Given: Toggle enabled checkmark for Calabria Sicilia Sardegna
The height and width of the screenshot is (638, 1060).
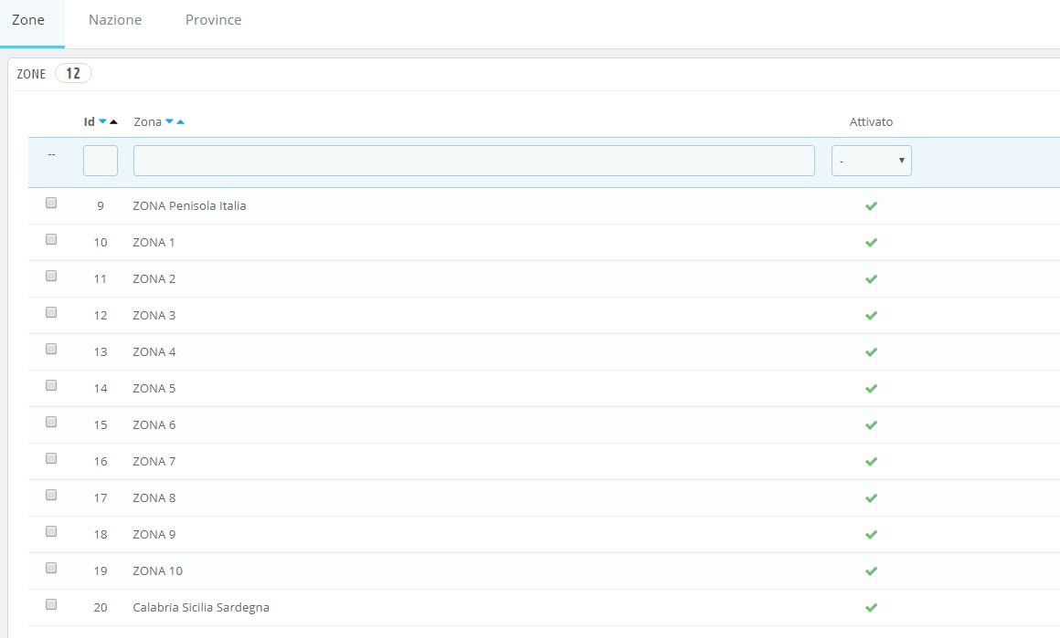Looking at the screenshot, I should (872, 607).
